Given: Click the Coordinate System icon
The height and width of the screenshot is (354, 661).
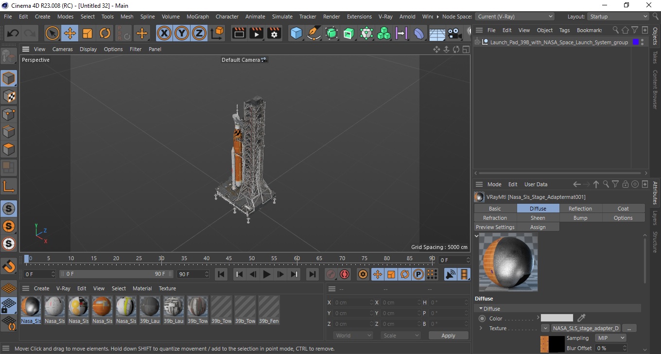Looking at the screenshot, I should (x=217, y=34).
